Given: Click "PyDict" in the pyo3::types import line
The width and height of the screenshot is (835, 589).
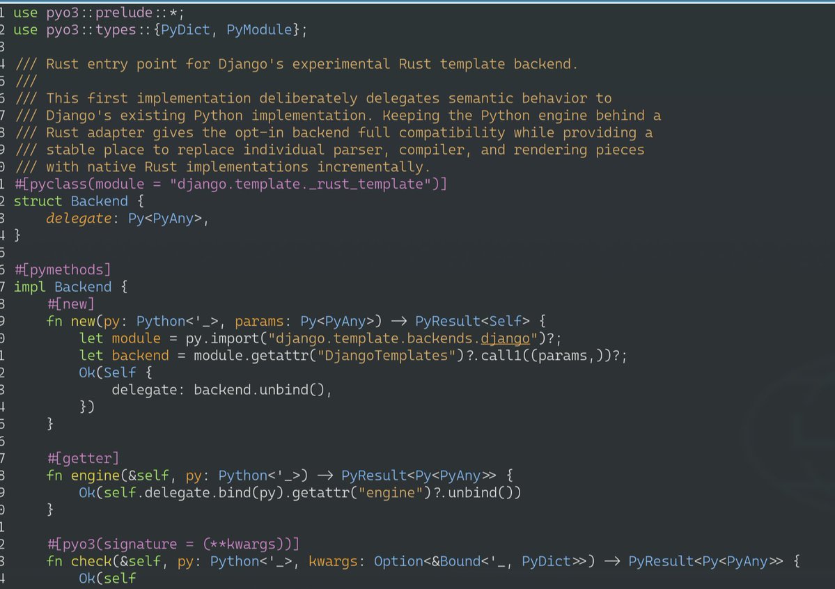Looking at the screenshot, I should pos(185,30).
